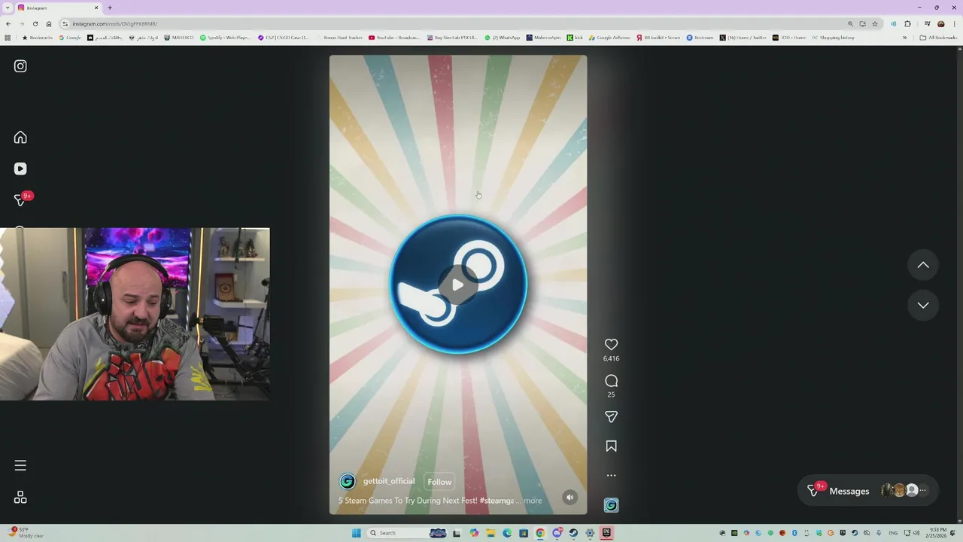963x542 pixels.
Task: Open the All Bookmarks folder
Action: pos(938,38)
